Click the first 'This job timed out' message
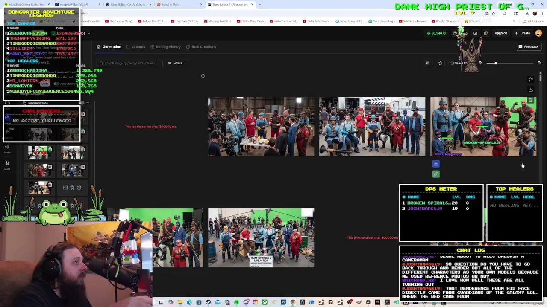547x307 pixels. pyautogui.click(x=151, y=127)
